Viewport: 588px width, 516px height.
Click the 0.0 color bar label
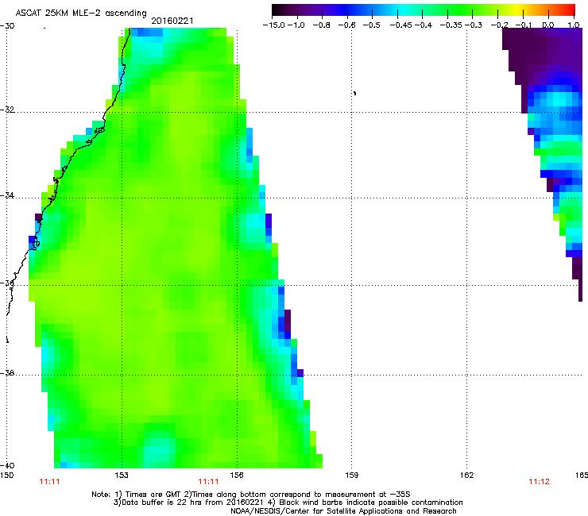[548, 25]
